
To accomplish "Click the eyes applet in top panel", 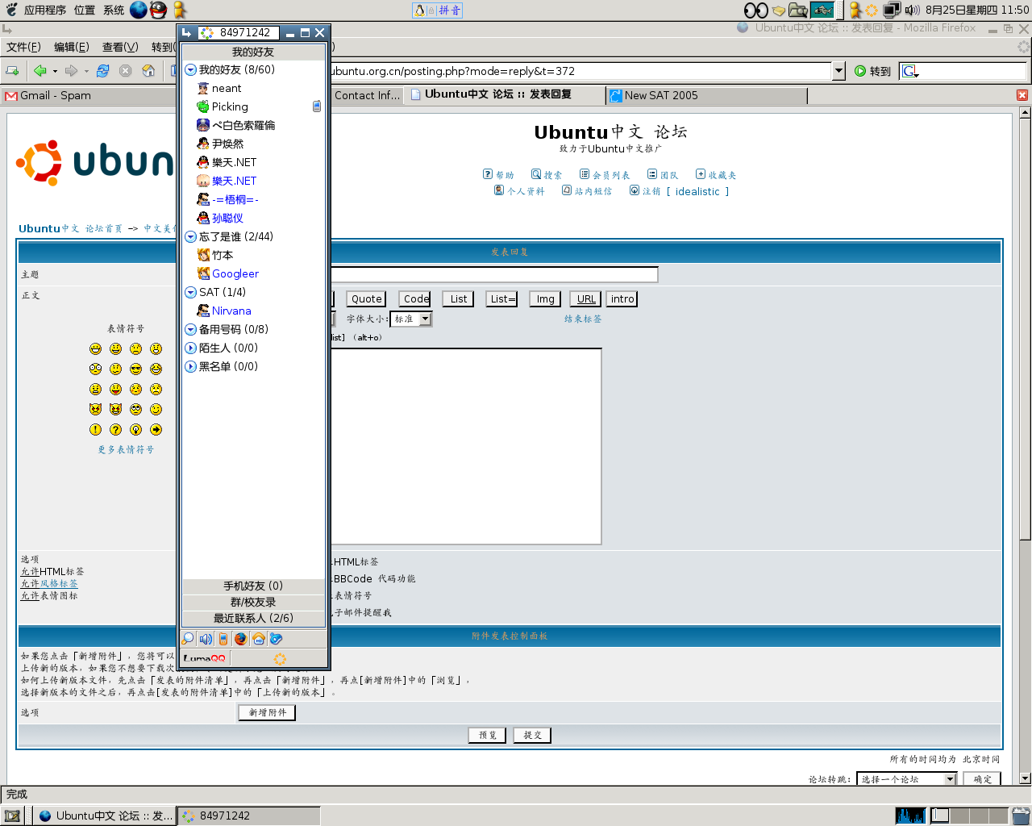I will [x=755, y=10].
